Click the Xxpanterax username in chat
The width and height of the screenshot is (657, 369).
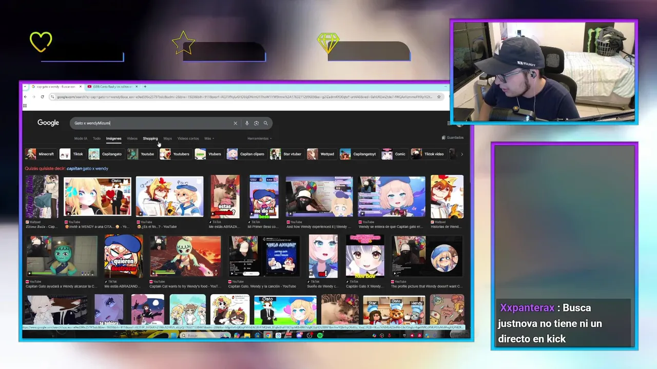[x=527, y=308]
